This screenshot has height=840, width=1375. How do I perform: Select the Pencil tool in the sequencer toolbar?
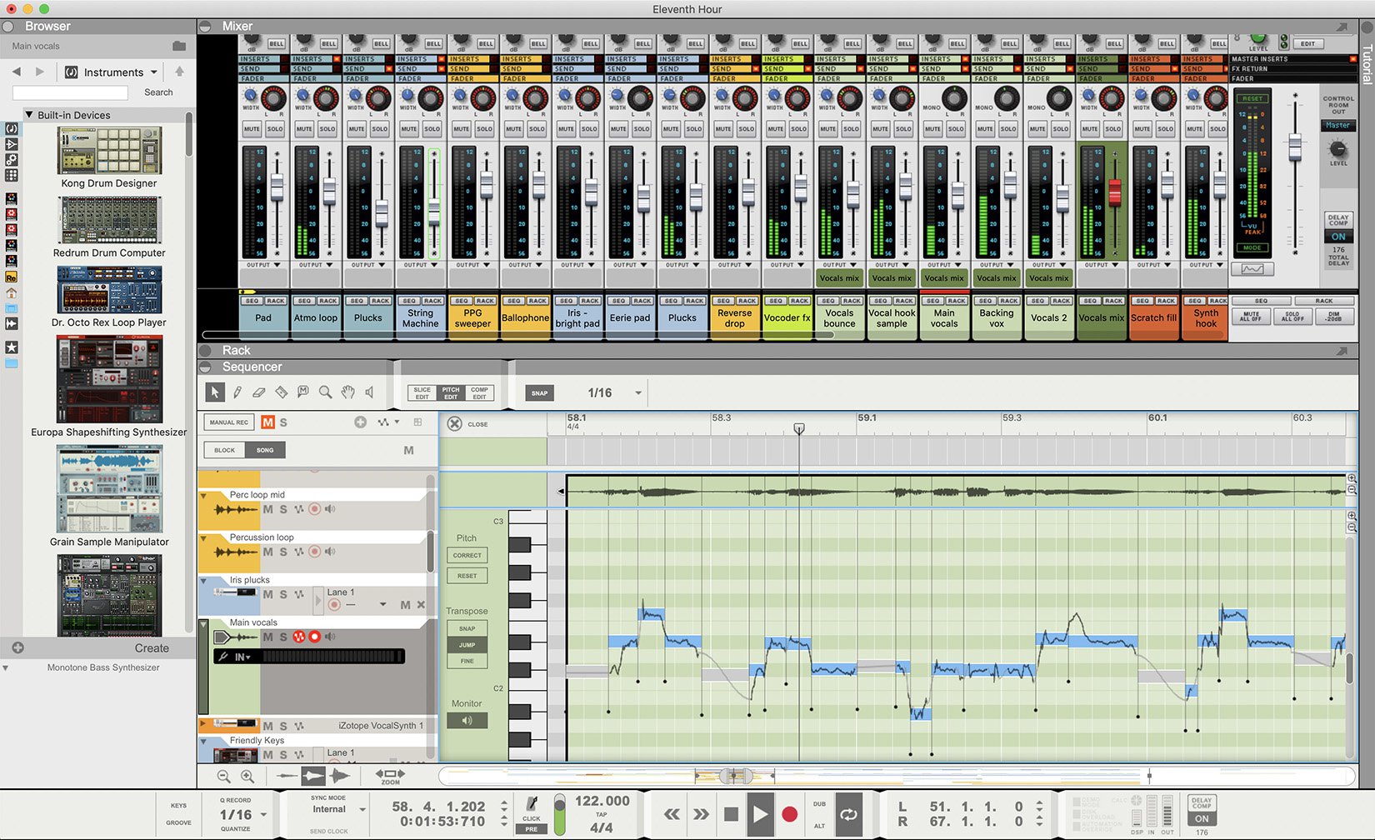[237, 392]
